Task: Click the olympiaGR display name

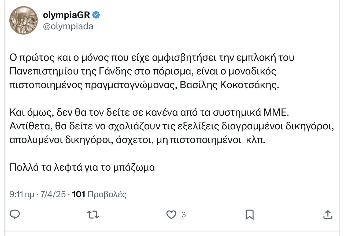Action: (66, 15)
